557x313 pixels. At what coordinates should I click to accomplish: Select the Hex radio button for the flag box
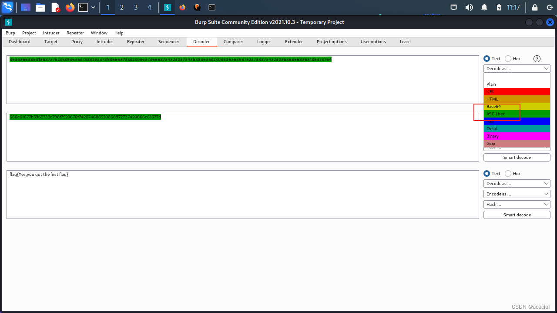(508, 173)
